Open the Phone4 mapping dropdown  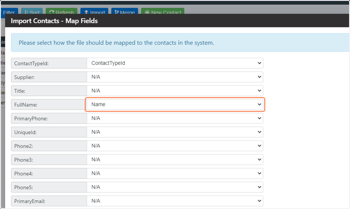tap(175, 173)
